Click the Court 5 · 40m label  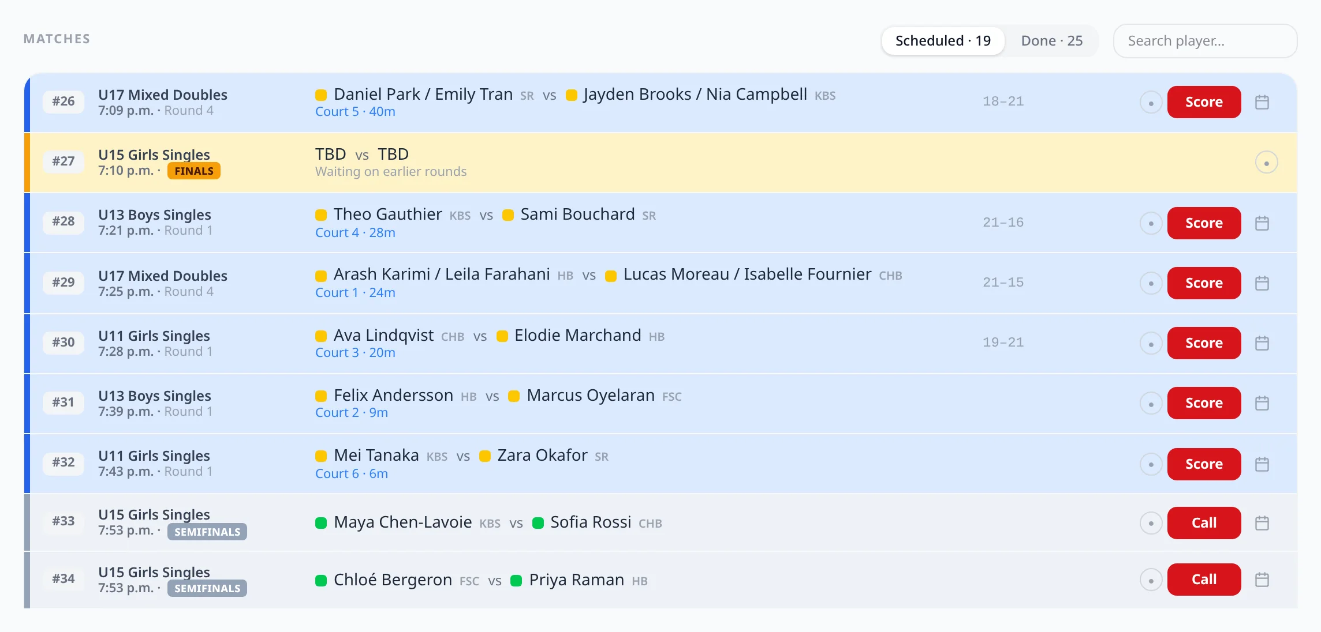pos(355,112)
